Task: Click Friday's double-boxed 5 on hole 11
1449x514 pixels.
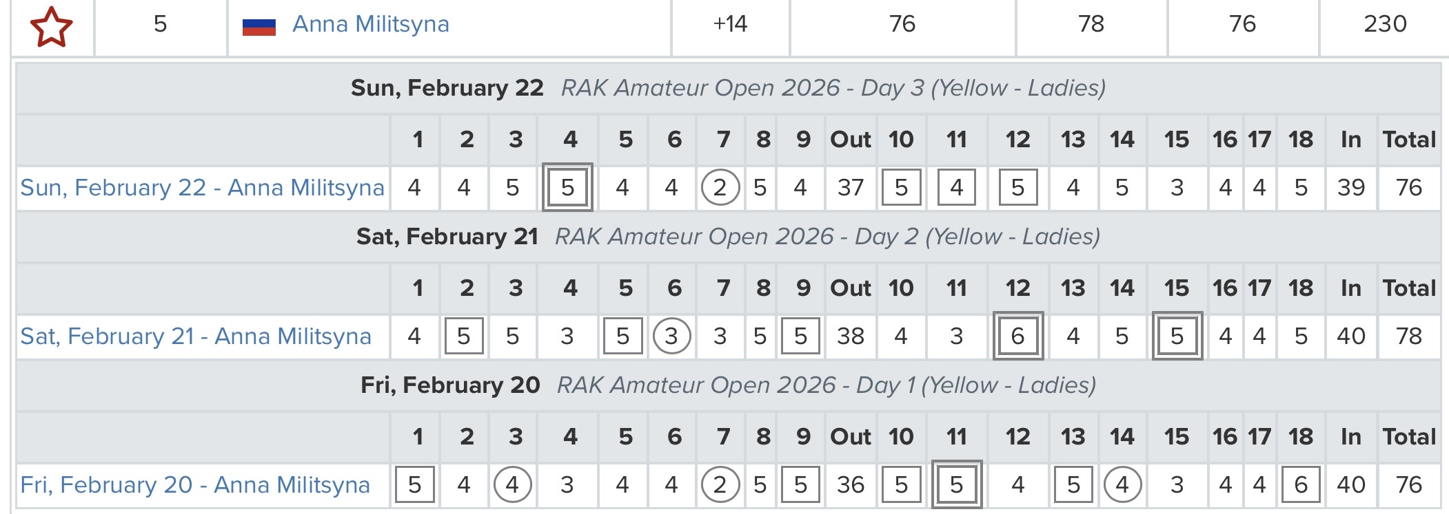Action: click(x=956, y=485)
